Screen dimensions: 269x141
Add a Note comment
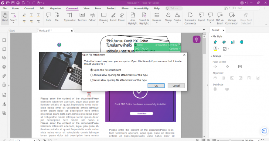click(x=48, y=17)
